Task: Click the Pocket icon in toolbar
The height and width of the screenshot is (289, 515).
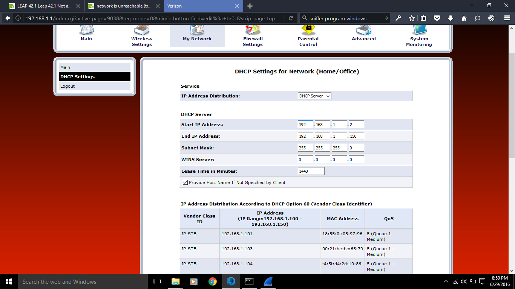Action: coord(437,18)
